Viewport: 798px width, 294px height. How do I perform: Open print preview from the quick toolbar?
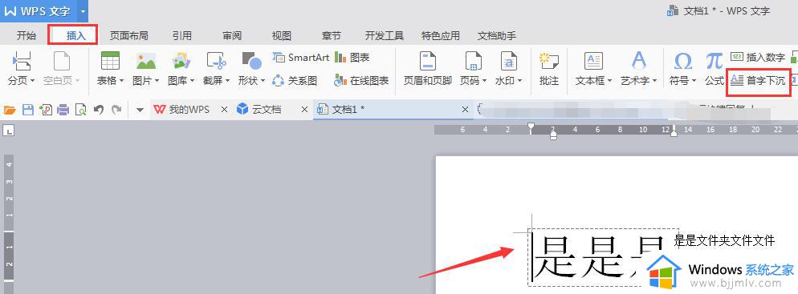(80, 110)
